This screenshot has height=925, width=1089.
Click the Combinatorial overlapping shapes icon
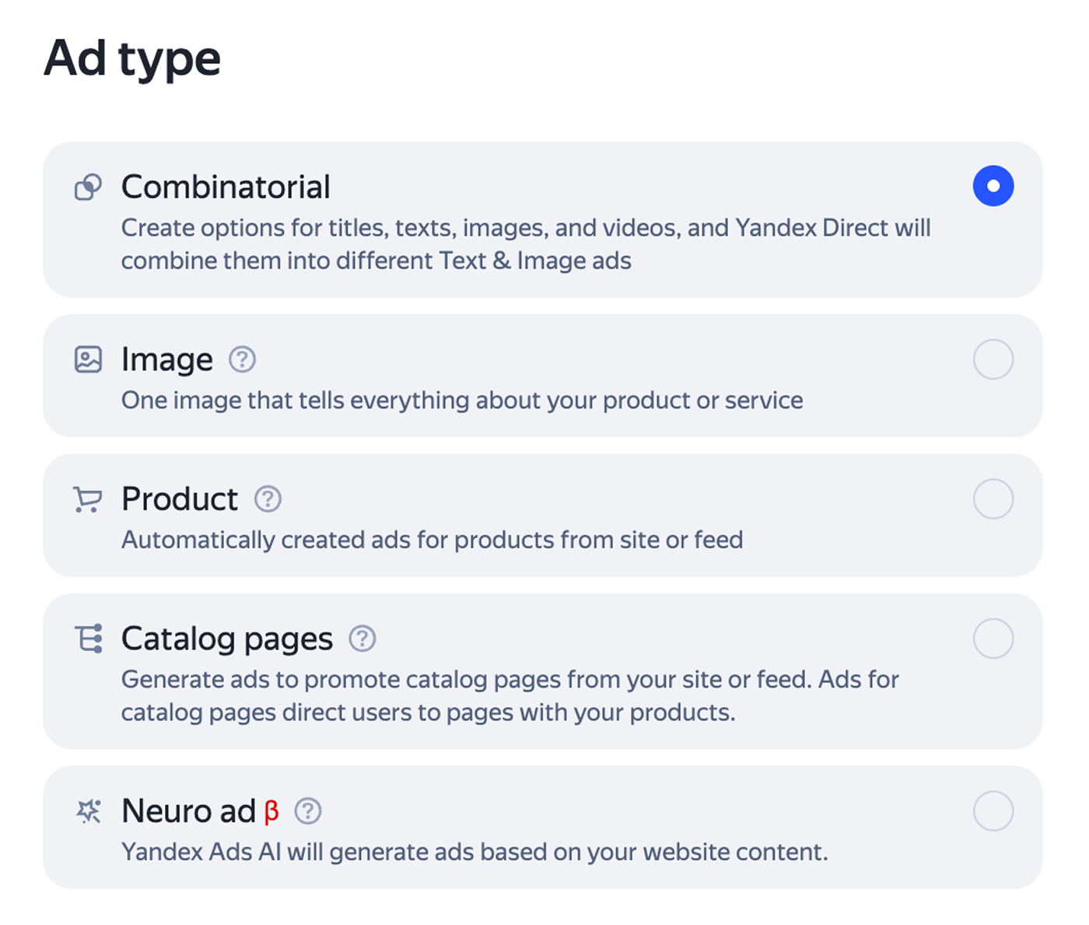[x=88, y=187]
